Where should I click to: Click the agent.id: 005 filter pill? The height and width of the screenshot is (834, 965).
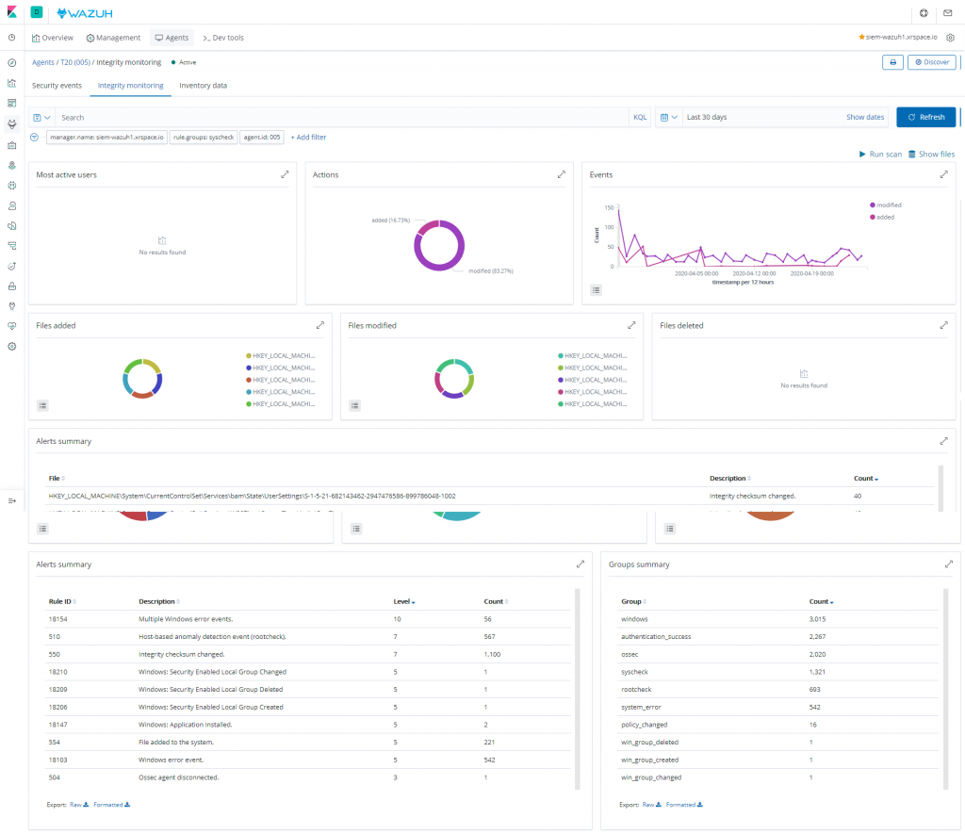tap(262, 138)
